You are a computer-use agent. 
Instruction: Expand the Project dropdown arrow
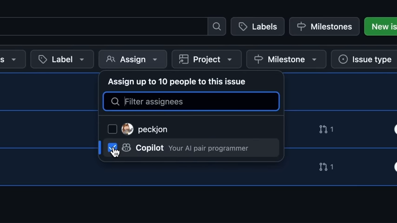[x=230, y=59]
